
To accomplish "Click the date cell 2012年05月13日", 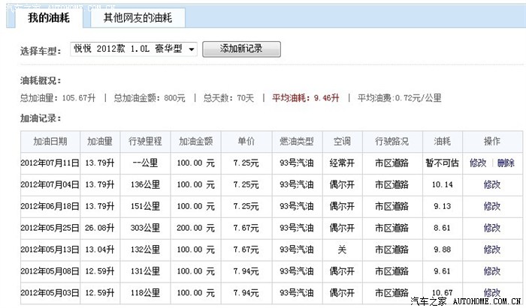I will click(50, 249).
